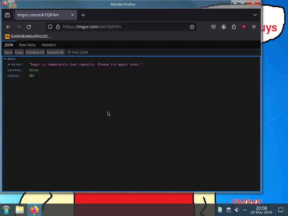
Task: Go back to previous page
Action: pyautogui.click(x=8, y=27)
